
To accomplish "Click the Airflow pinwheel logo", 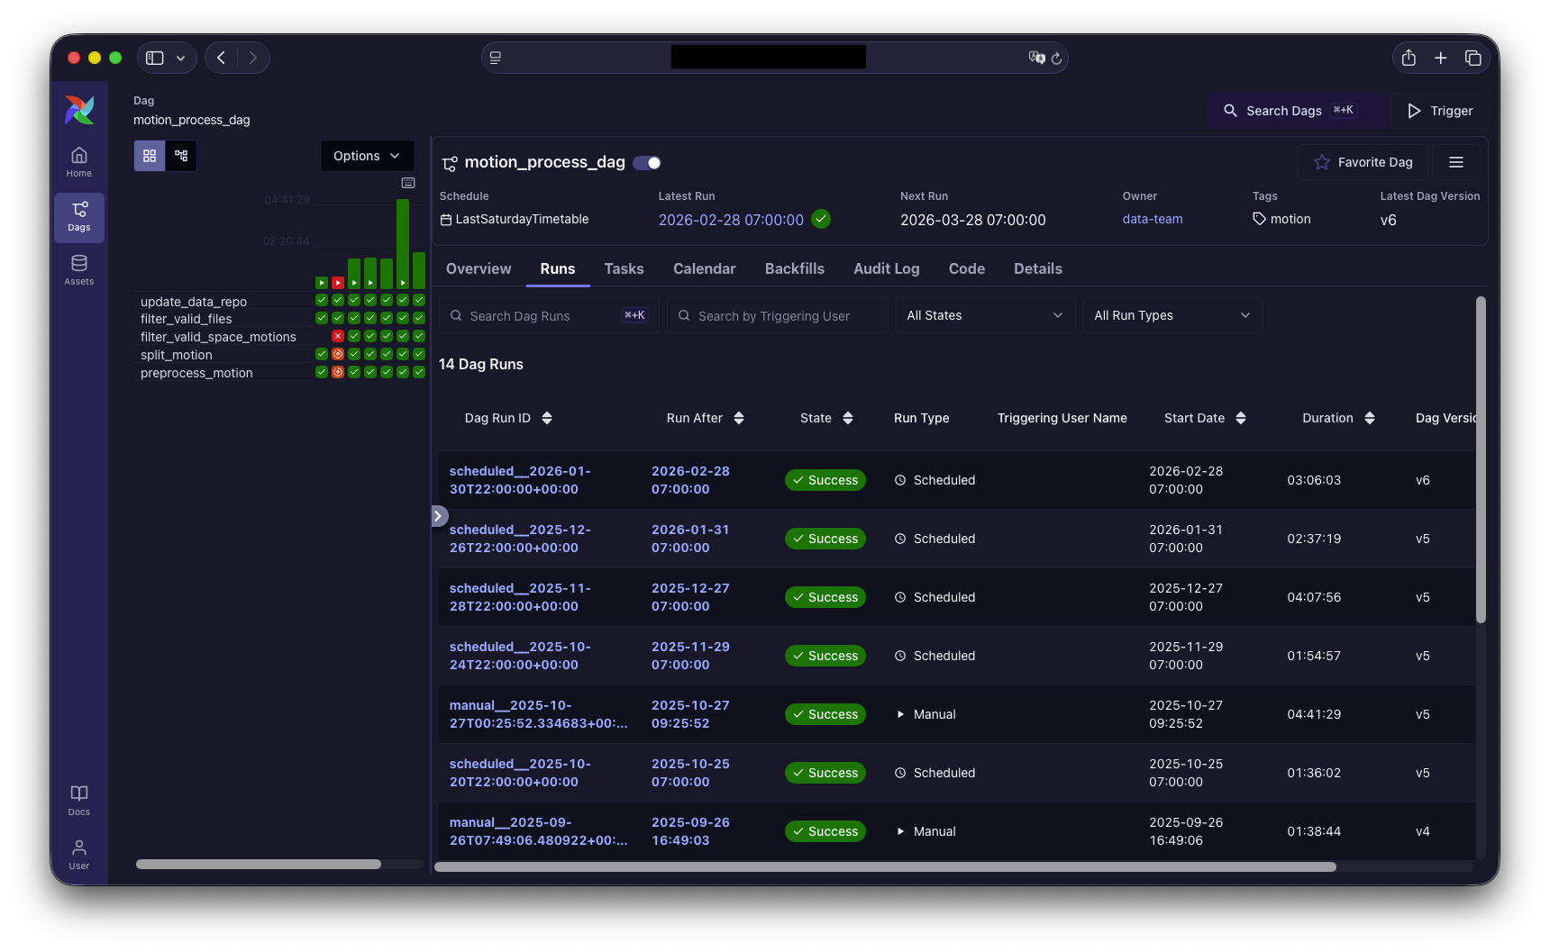I will click(79, 110).
